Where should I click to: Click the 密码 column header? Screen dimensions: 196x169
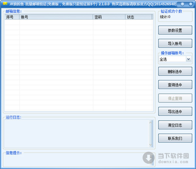coord(109,17)
